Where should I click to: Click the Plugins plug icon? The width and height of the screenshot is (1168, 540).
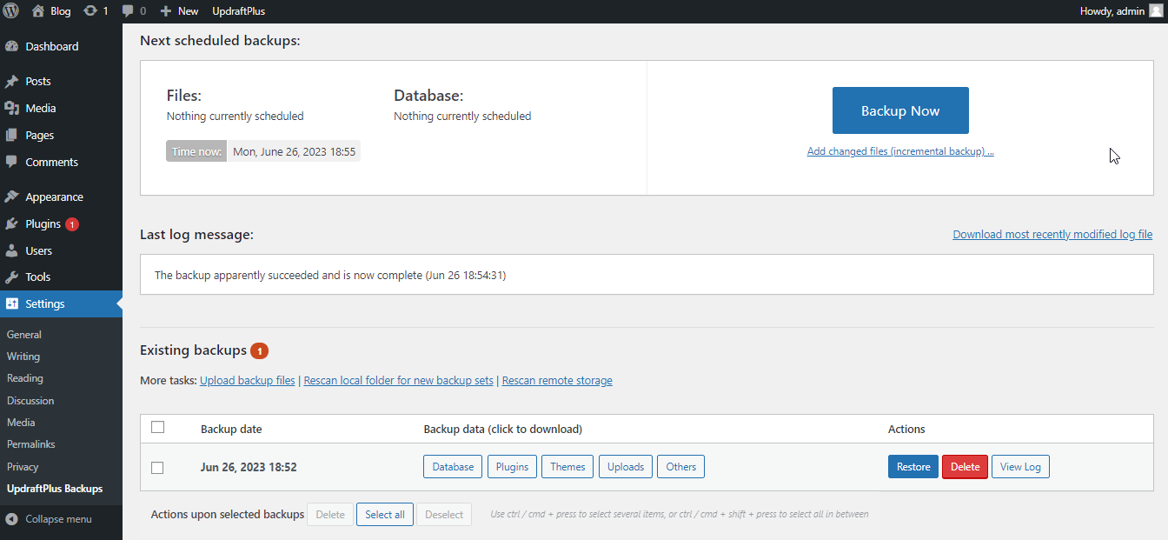(11, 223)
